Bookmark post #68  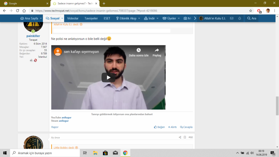click(185, 137)
